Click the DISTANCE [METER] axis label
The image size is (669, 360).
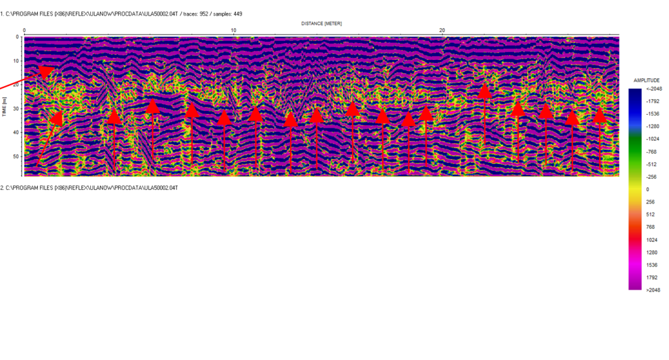[x=321, y=23]
